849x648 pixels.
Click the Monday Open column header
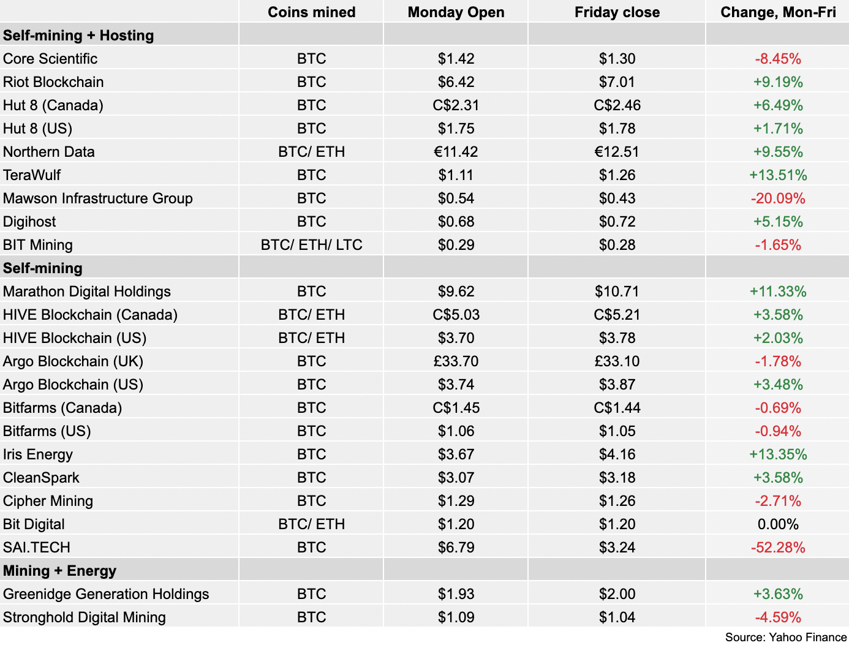[x=456, y=12]
